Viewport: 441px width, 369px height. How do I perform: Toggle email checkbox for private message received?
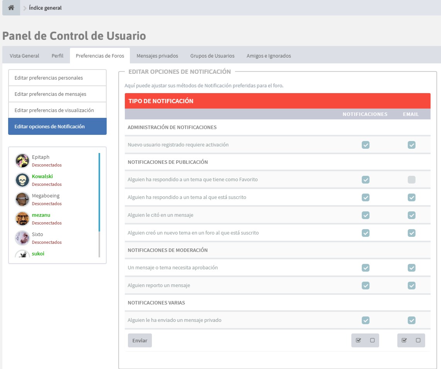(x=412, y=320)
